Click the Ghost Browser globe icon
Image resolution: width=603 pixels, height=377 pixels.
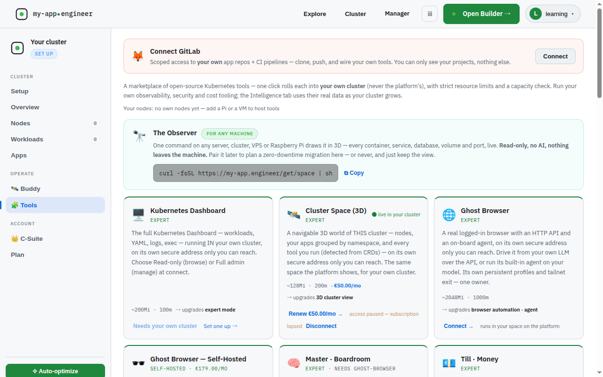click(449, 215)
